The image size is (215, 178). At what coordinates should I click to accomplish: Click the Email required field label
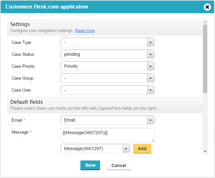[19, 120]
